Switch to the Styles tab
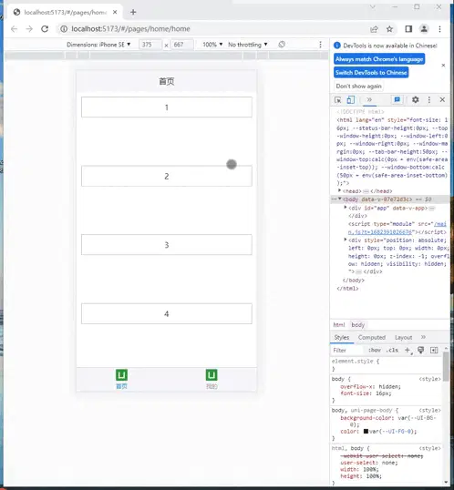Image resolution: width=454 pixels, height=490 pixels. (341, 338)
